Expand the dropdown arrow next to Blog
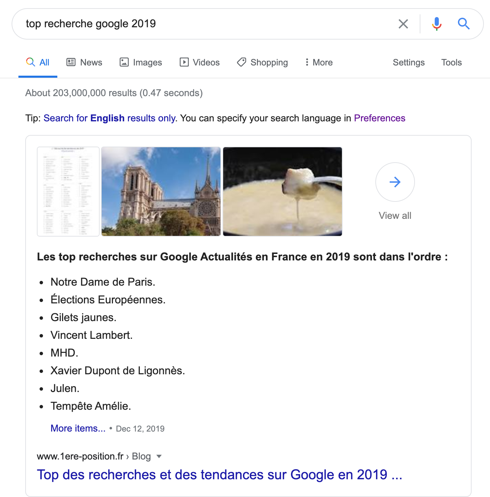Image resolution: width=490 pixels, height=497 pixels. 159,456
